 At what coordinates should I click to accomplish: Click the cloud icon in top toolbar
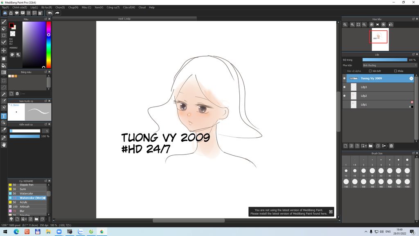(5, 13)
